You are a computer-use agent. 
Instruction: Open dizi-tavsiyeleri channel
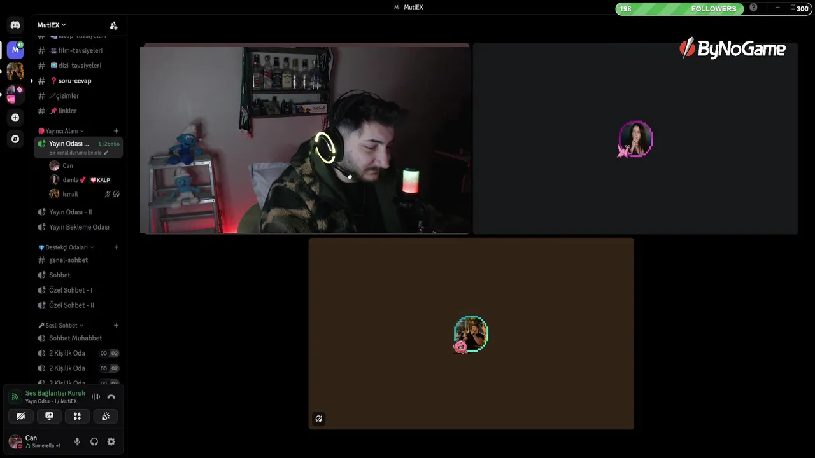(x=78, y=66)
